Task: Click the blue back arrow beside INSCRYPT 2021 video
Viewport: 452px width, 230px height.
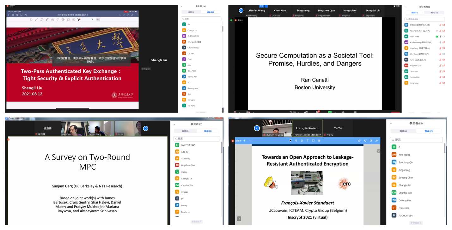Action: tap(257, 128)
